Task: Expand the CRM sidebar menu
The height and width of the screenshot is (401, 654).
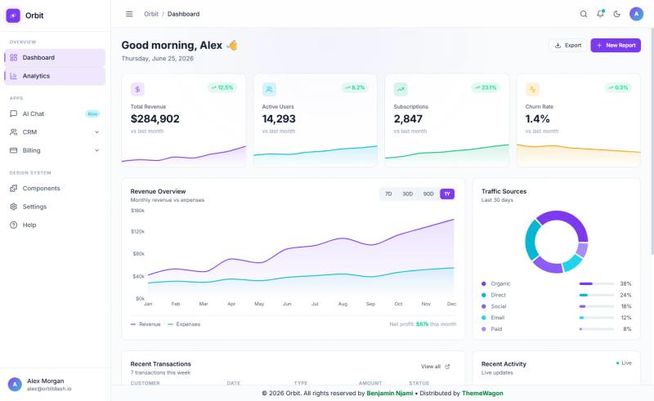Action: pyautogui.click(x=55, y=132)
